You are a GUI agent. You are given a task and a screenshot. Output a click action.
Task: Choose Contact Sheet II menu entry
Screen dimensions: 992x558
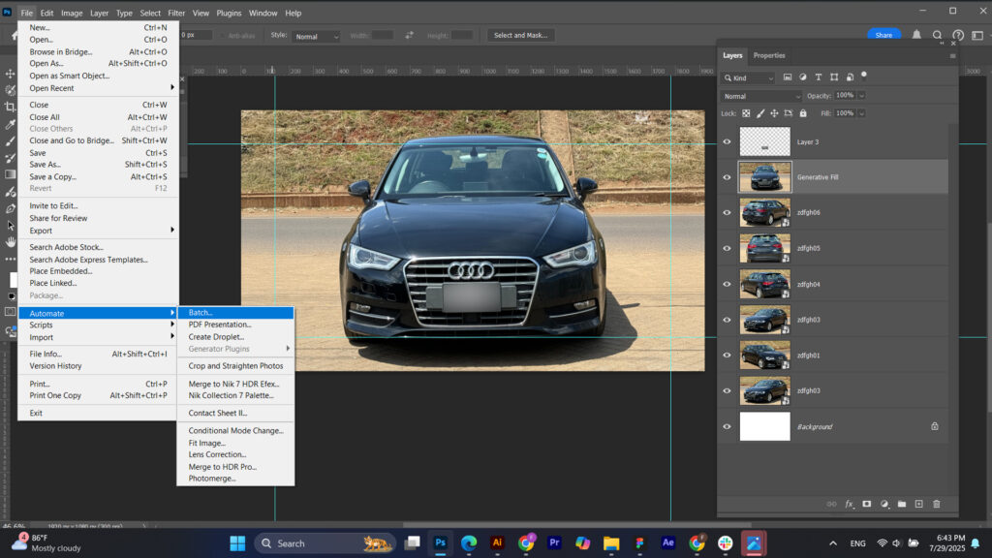(235, 413)
